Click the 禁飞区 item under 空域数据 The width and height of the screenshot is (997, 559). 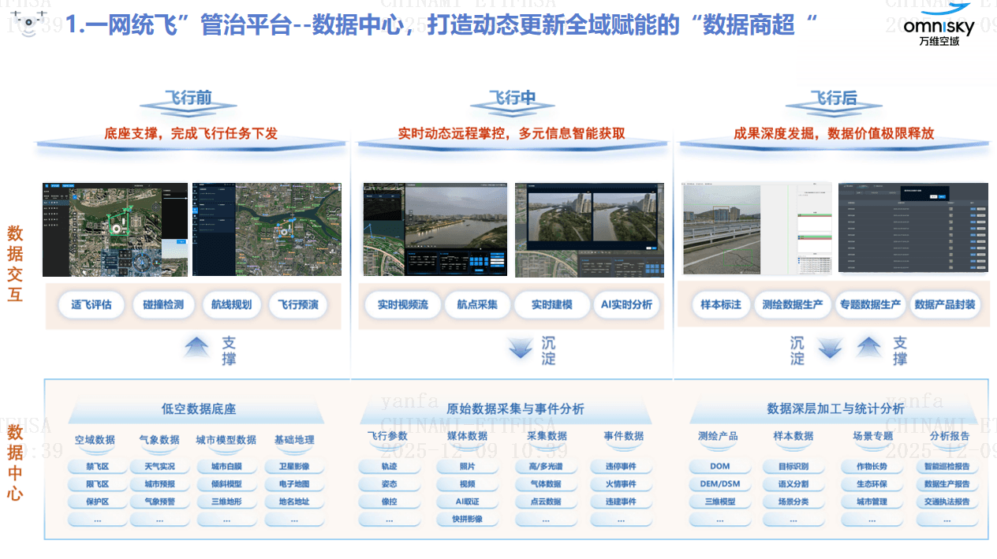pos(98,467)
